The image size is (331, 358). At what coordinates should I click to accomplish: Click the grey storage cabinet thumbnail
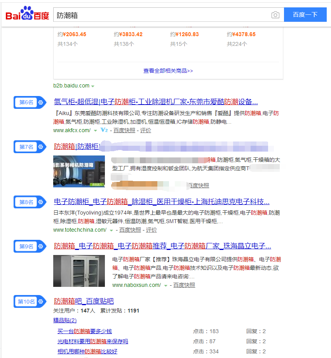(x=79, y=271)
